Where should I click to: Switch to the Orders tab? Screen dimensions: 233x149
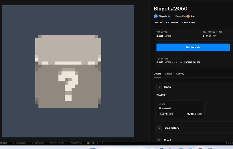169,74
